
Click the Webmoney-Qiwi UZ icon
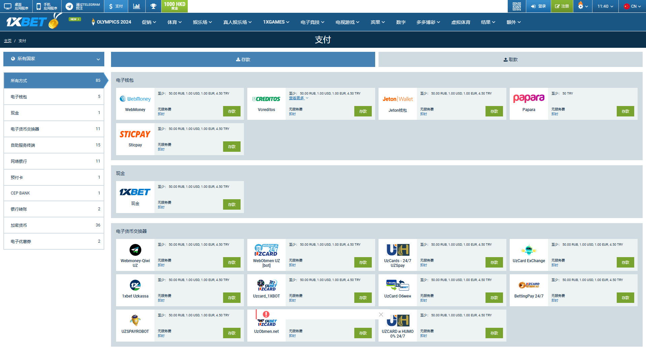point(135,250)
